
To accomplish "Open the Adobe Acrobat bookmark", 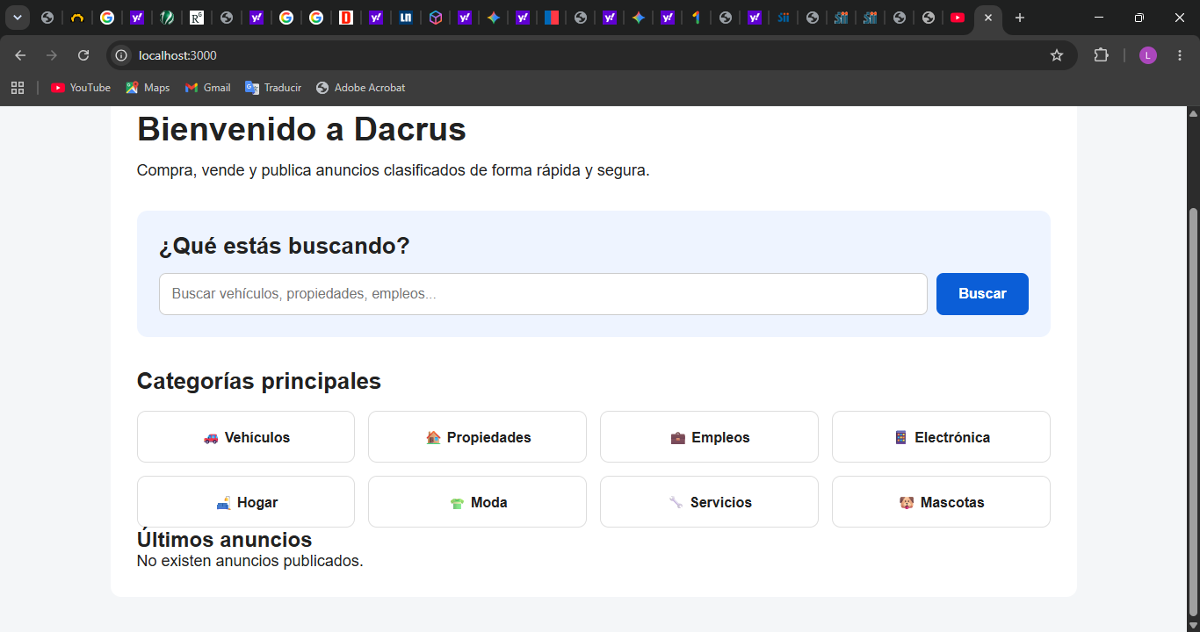I will pos(361,88).
